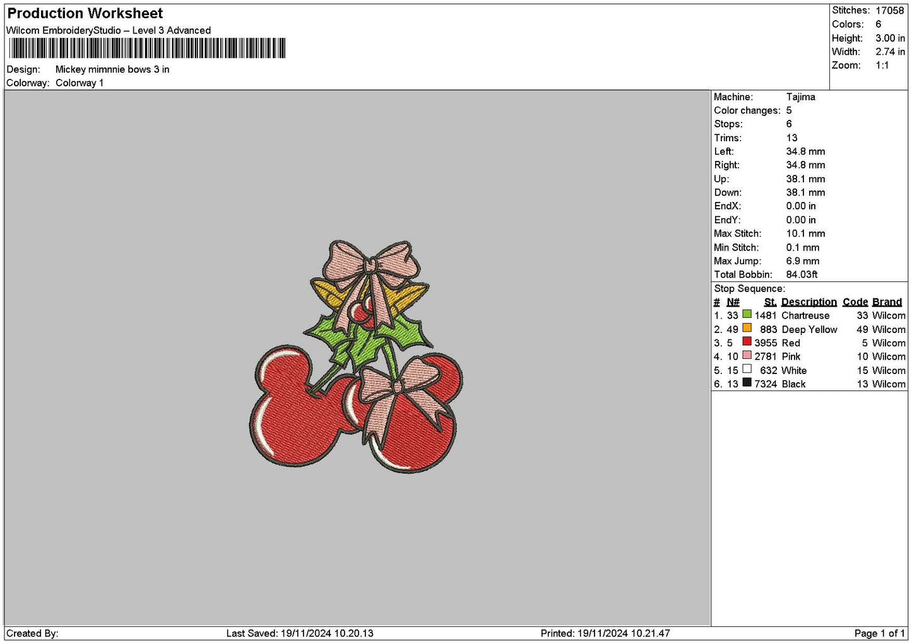Click the Up value 38.1 mm
Screen dimensions: 912x644
(x=806, y=179)
